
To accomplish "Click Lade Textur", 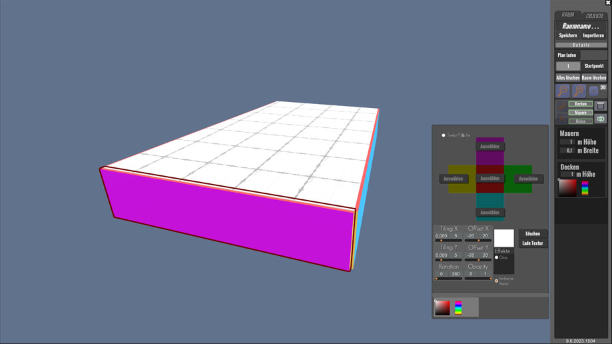I will click(532, 243).
